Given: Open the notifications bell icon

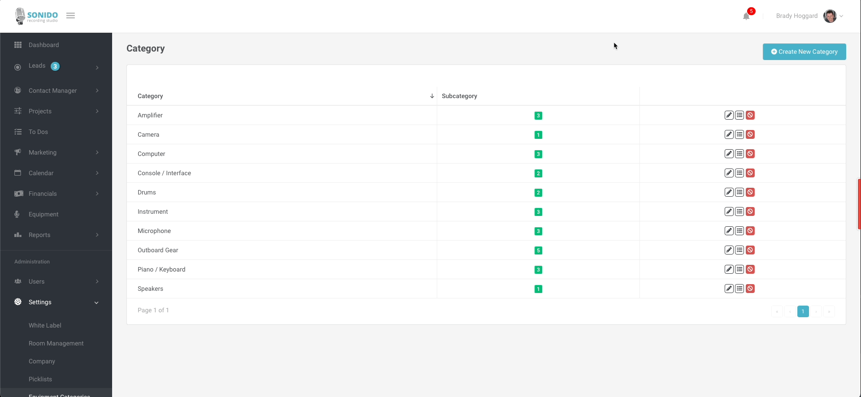Looking at the screenshot, I should pos(746,16).
